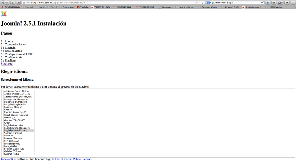Screen dimensions: 296x161
Task: Open the Yahoo! bookmark
Action: tap(52, 7)
